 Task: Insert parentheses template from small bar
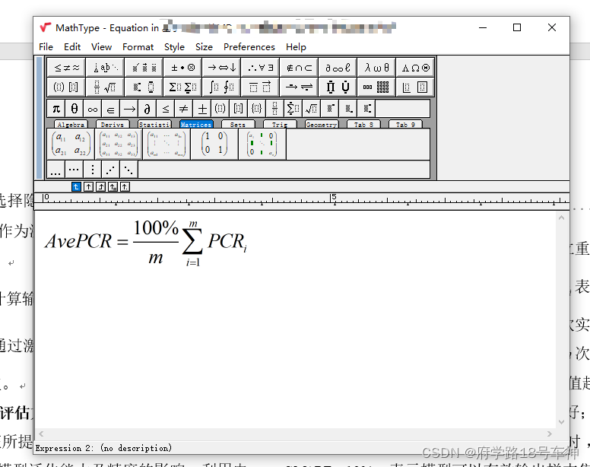click(220, 109)
